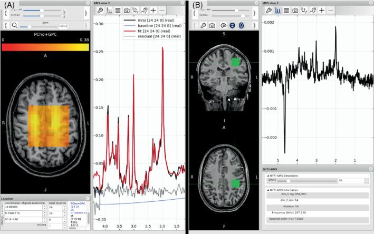
Task: Click the DIM 5 value stepper arrows
Action: (x=367, y=181)
